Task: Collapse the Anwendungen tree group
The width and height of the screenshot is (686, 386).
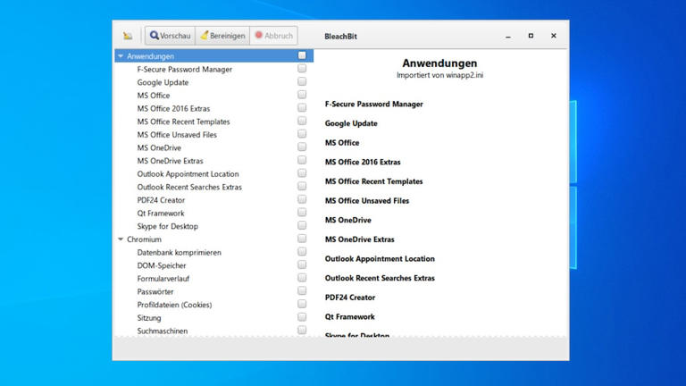Action: pyautogui.click(x=121, y=56)
